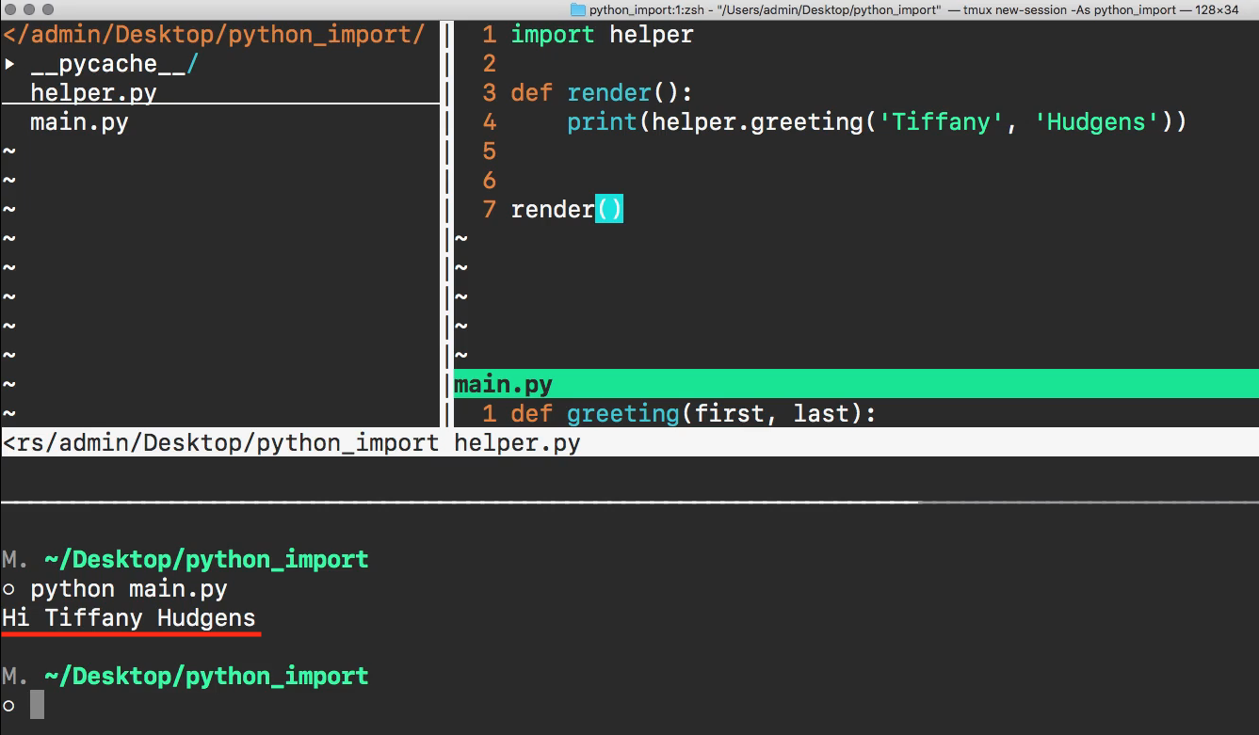This screenshot has width=1259, height=735.
Task: Click line number 7 in the editor
Action: coord(489,209)
